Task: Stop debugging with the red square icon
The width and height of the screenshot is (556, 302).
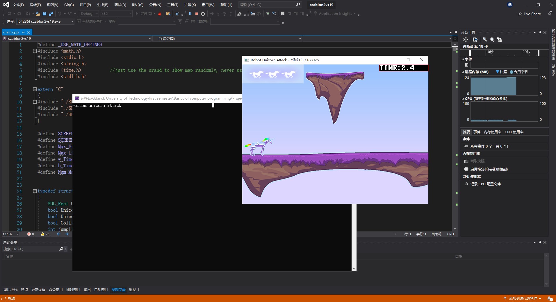Action: (197, 14)
